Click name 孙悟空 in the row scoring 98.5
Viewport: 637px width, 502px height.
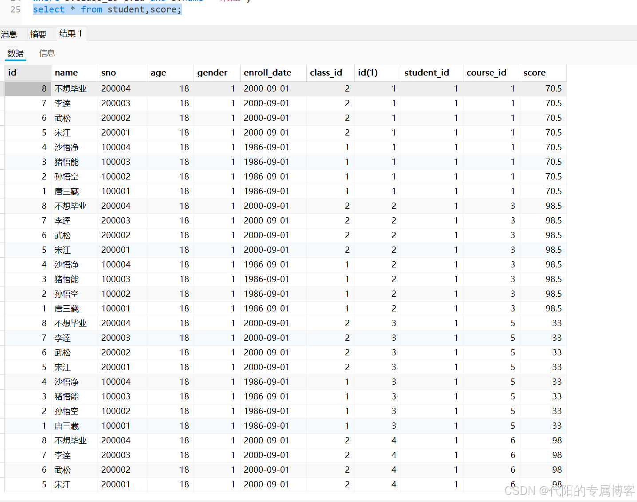pyautogui.click(x=67, y=294)
